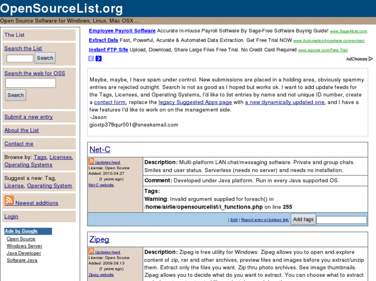Visit www.AutomationAnywhere.com/extract URL
This screenshot has height=281, width=376.
[x=329, y=41]
